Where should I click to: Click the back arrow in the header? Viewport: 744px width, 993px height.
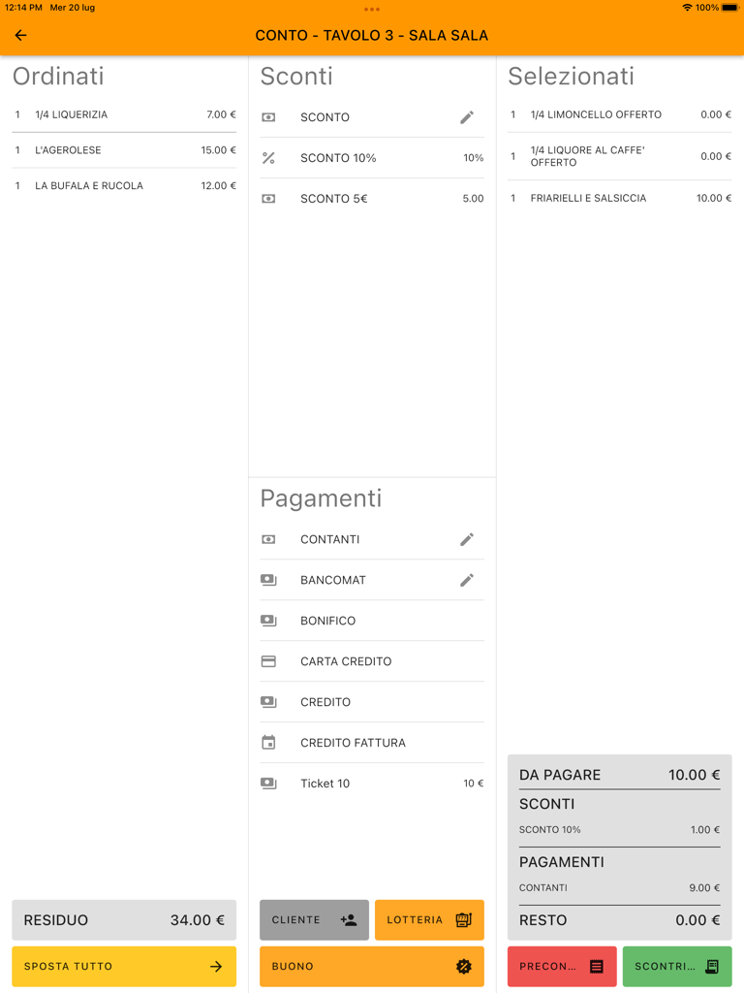20,35
